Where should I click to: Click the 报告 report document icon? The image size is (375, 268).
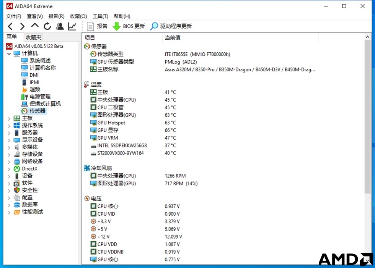click(x=90, y=26)
